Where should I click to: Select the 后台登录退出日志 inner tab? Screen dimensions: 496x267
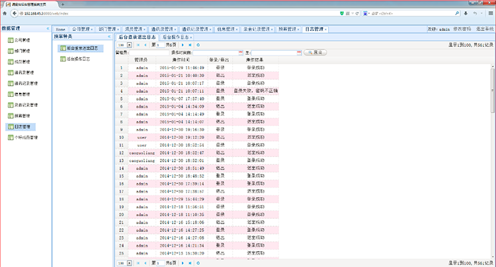pyautogui.click(x=137, y=37)
